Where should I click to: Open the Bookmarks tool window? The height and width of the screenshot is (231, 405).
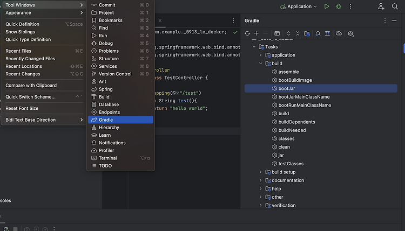click(120, 20)
